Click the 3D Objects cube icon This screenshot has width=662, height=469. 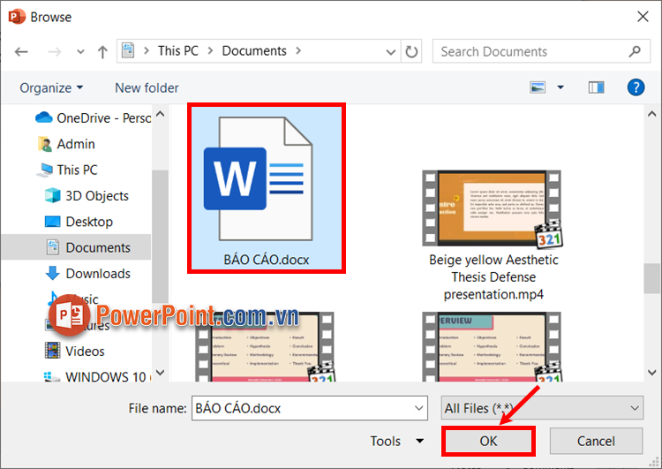(52, 195)
